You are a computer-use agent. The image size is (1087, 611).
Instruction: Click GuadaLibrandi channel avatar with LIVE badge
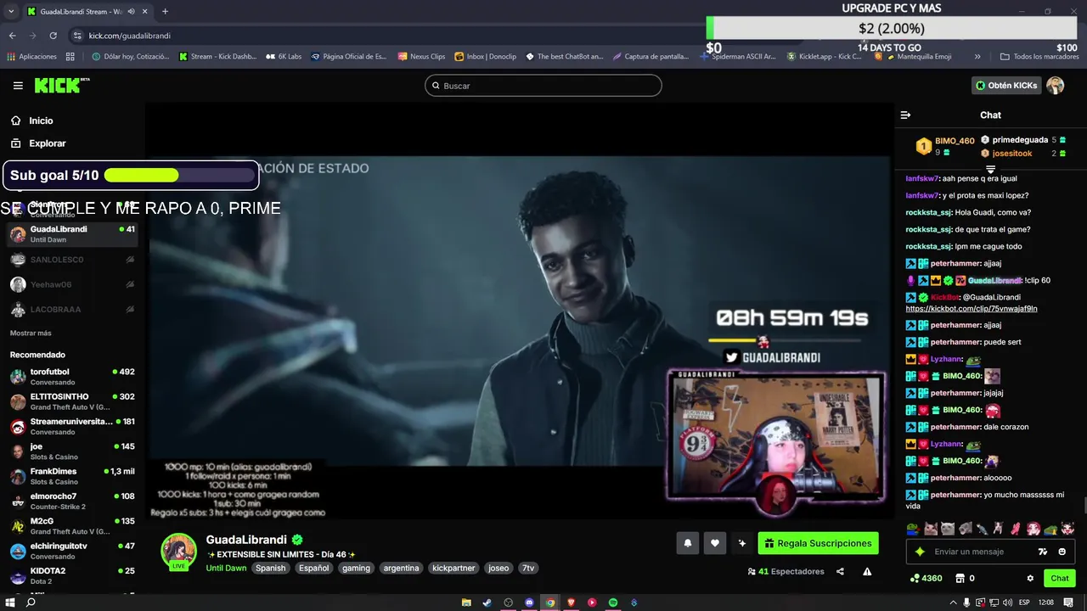(179, 552)
